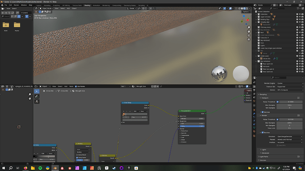Open Firefox from the Windows taskbar

pos(26,168)
